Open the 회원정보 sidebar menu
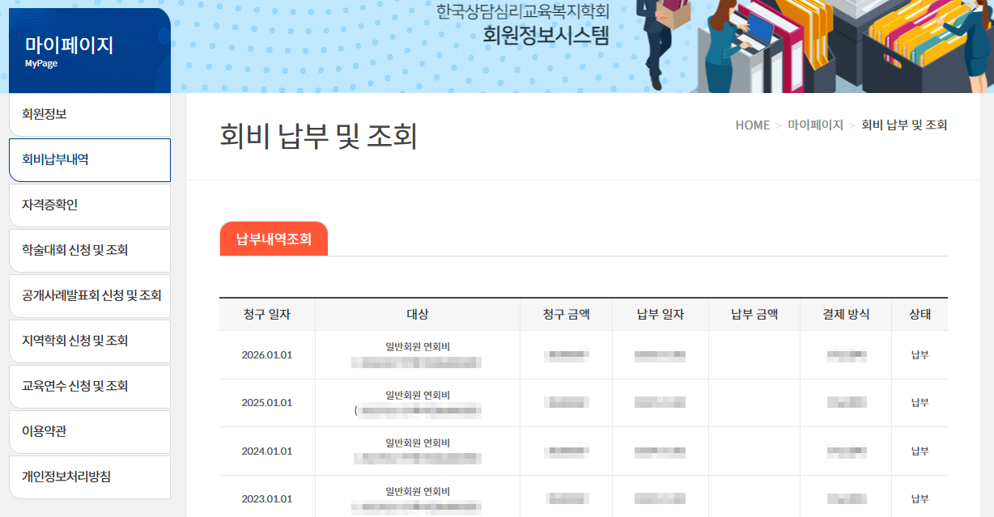Image resolution: width=994 pixels, height=517 pixels. point(89,114)
